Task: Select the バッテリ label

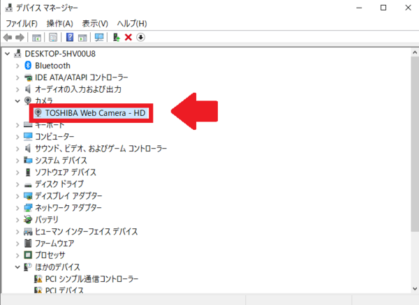Action: [x=47, y=220]
